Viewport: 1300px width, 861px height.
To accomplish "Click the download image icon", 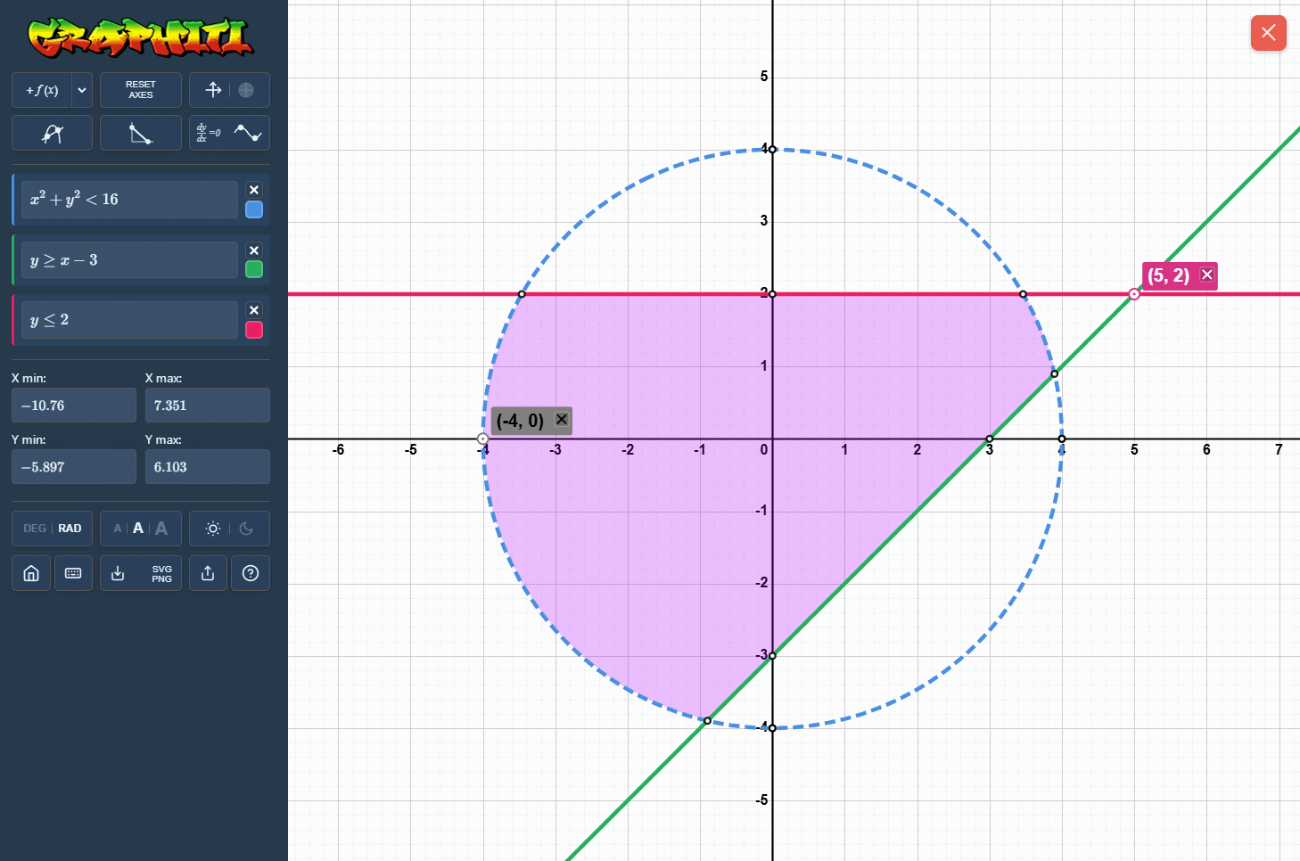I will tap(118, 573).
